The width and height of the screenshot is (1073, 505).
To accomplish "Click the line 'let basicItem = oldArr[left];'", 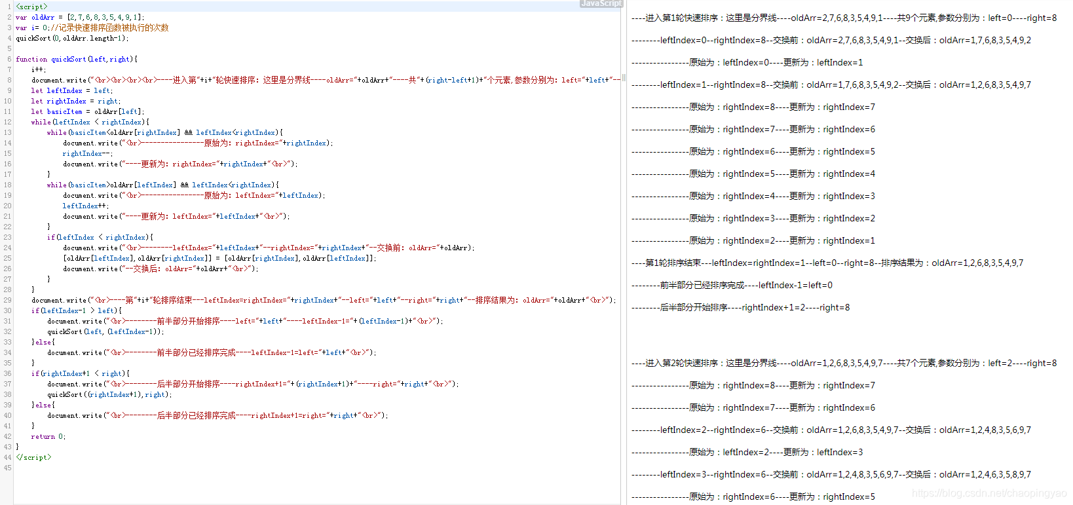I will tap(88, 111).
